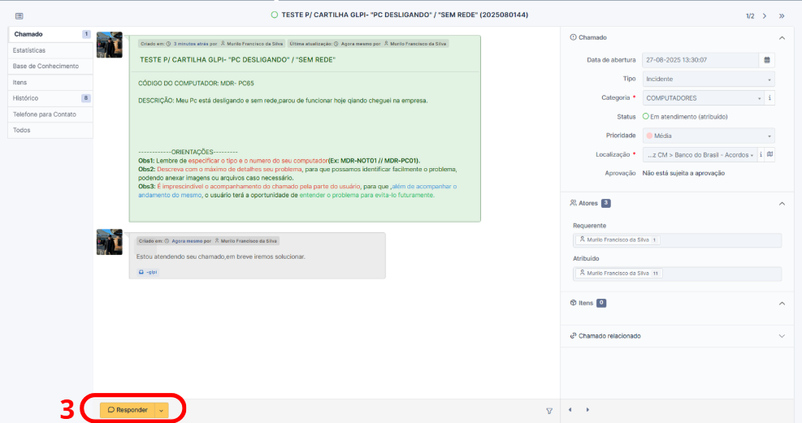Open the -glpi document attachment
The width and height of the screenshot is (802, 423).
148,272
